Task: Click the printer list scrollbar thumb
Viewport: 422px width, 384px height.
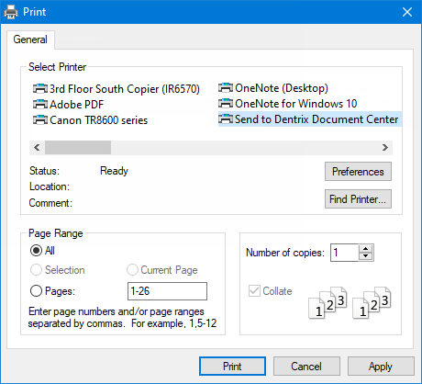Action: tap(78, 148)
